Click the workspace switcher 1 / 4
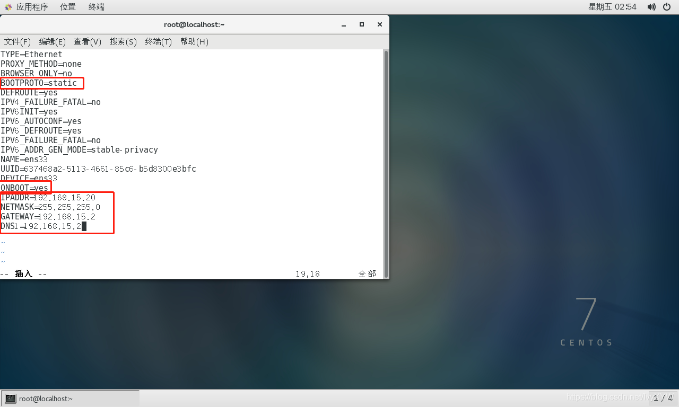The height and width of the screenshot is (407, 679). pos(663,398)
